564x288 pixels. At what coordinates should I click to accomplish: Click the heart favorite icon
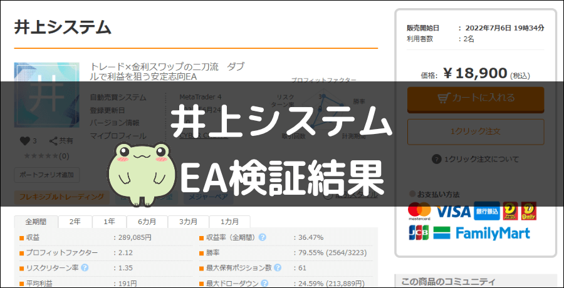[x=24, y=141]
